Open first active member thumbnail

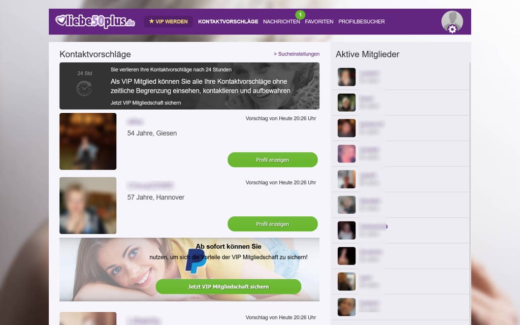346,77
